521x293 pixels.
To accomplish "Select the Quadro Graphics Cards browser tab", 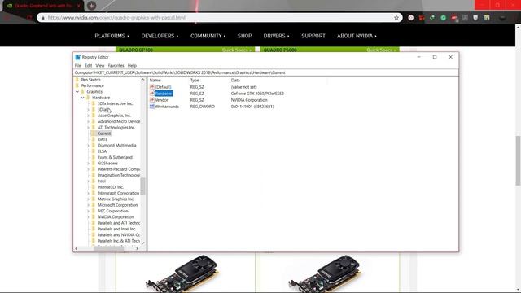I will click(x=44, y=6).
